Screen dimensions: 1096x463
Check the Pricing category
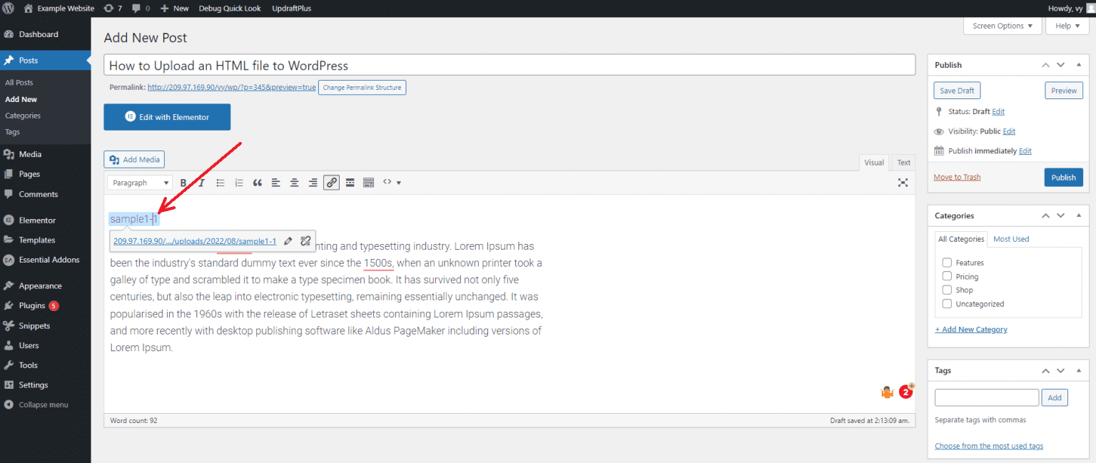(947, 276)
